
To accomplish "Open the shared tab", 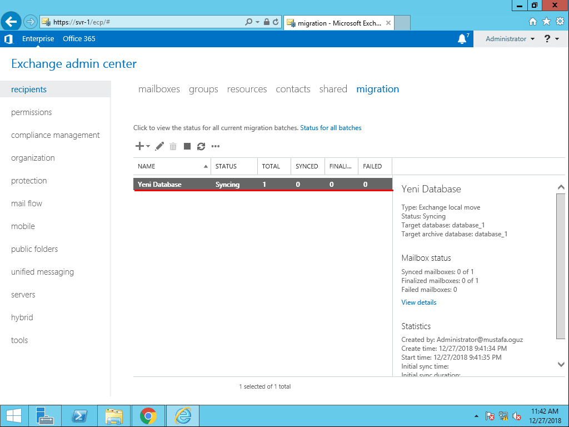I will pos(333,89).
